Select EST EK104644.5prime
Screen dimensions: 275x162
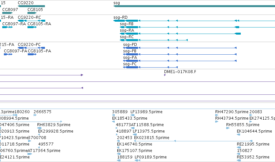(x=254, y=131)
